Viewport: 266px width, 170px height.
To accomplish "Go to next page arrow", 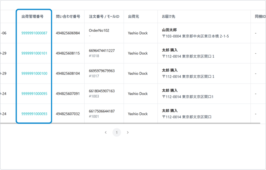I will (128, 132).
